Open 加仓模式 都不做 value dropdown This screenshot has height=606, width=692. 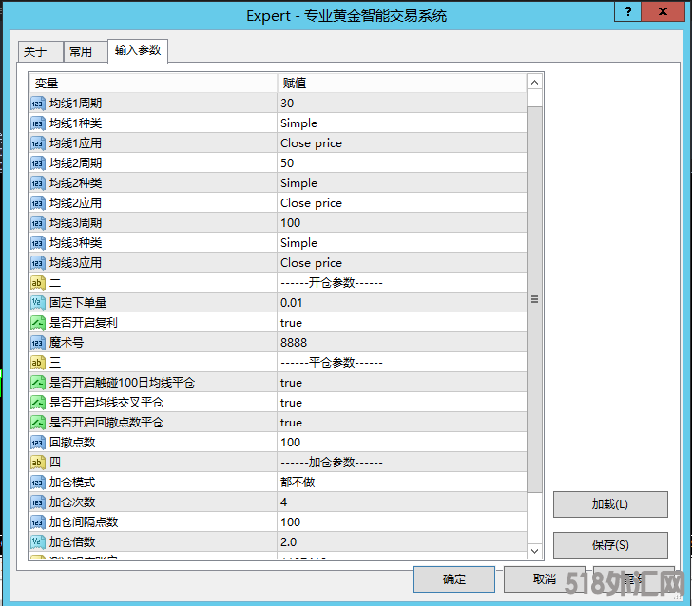point(402,483)
